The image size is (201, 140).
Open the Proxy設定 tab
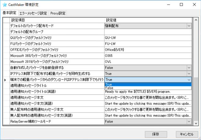pyautogui.click(x=58, y=13)
